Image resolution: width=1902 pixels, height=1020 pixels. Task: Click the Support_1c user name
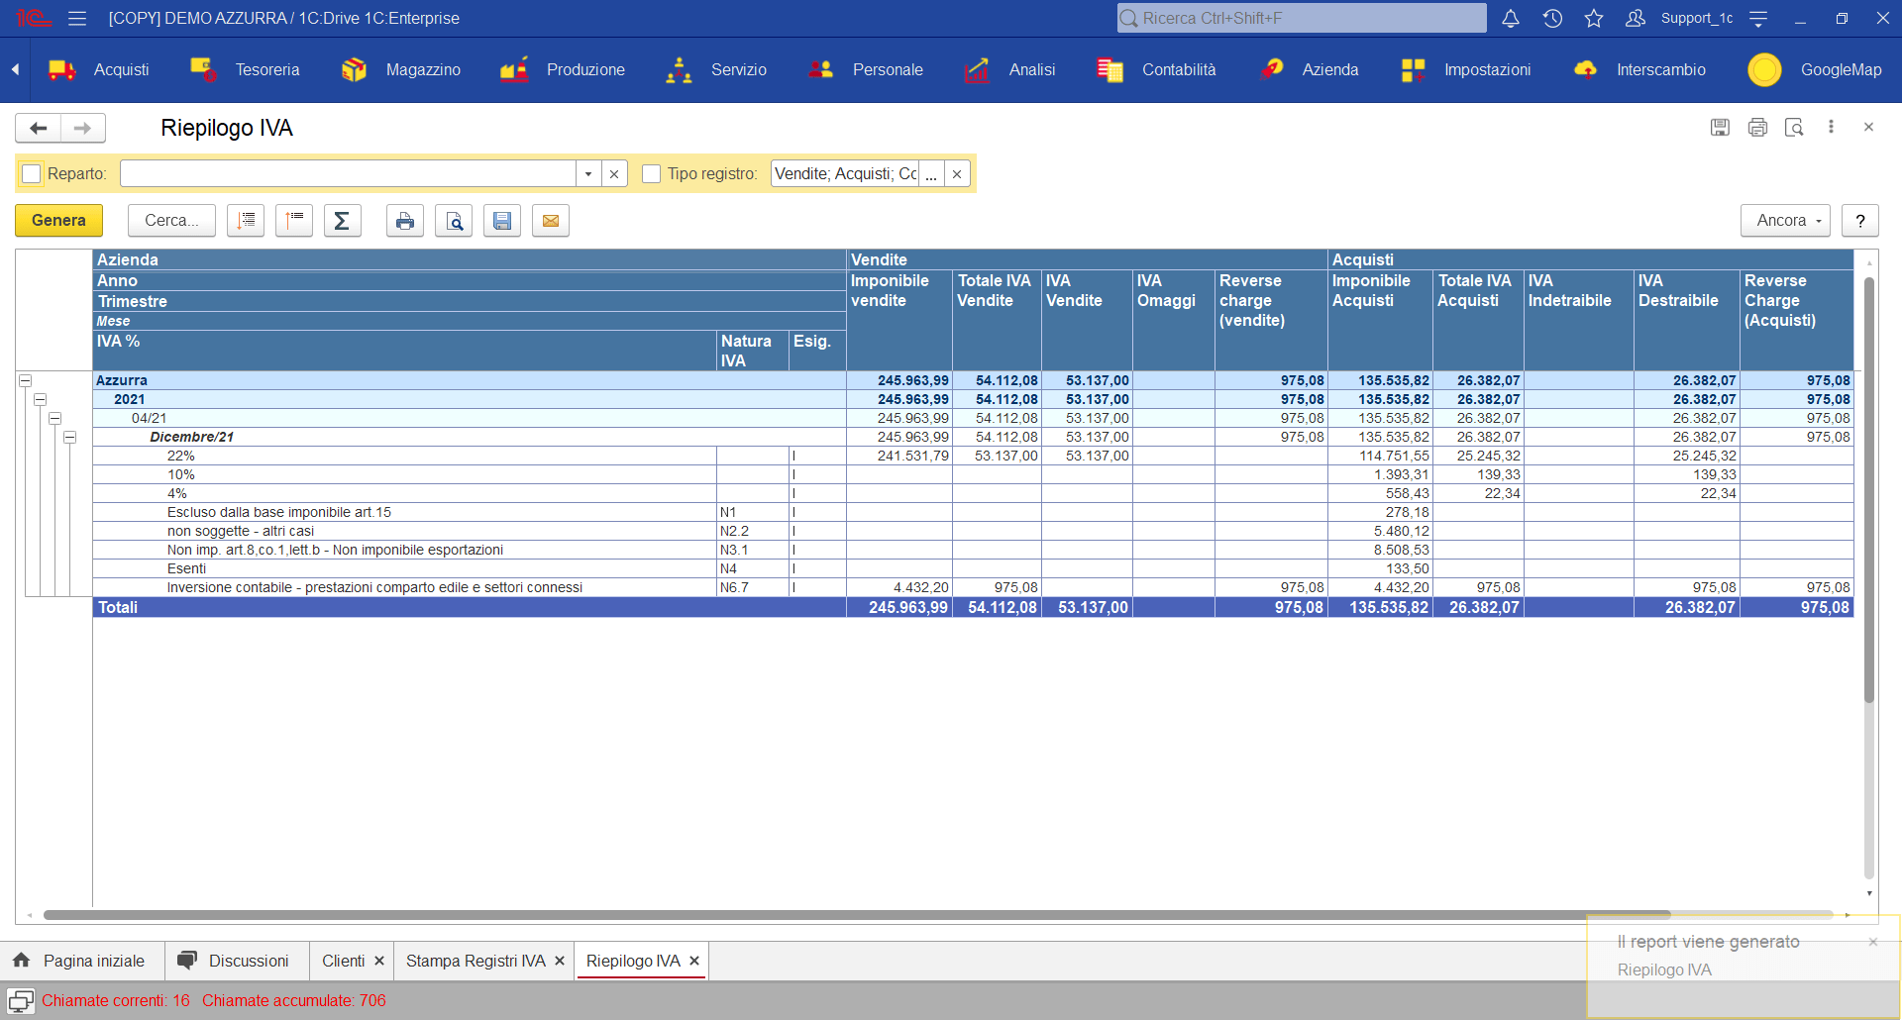[x=1697, y=18]
